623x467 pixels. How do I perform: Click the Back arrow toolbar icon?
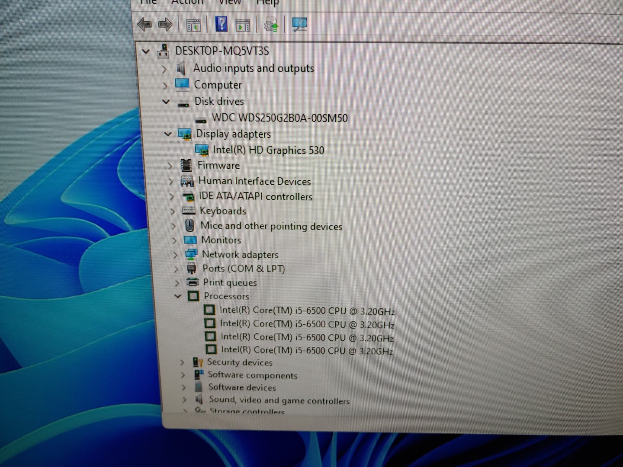[x=144, y=25]
